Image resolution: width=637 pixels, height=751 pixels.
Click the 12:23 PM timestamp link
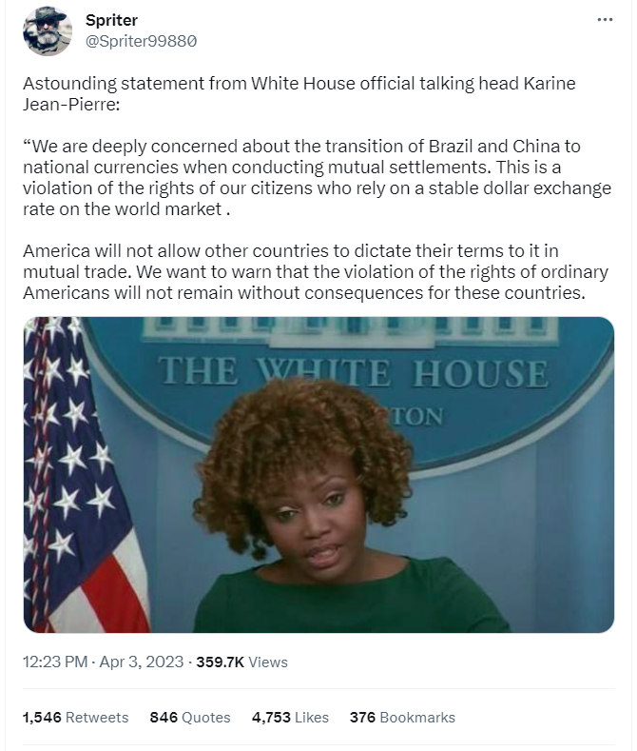54,662
